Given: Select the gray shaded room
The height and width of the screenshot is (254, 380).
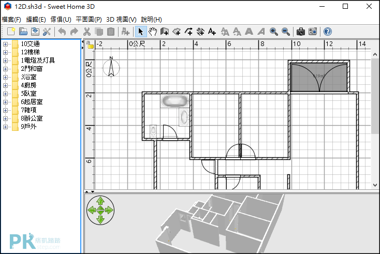Looking at the screenshot, I should click(319, 77).
